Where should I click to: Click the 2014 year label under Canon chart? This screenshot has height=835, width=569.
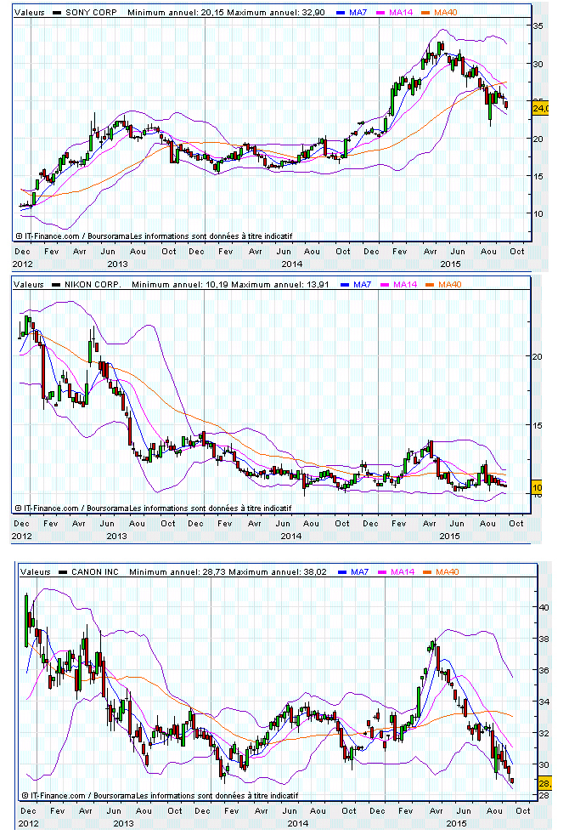[x=298, y=824]
